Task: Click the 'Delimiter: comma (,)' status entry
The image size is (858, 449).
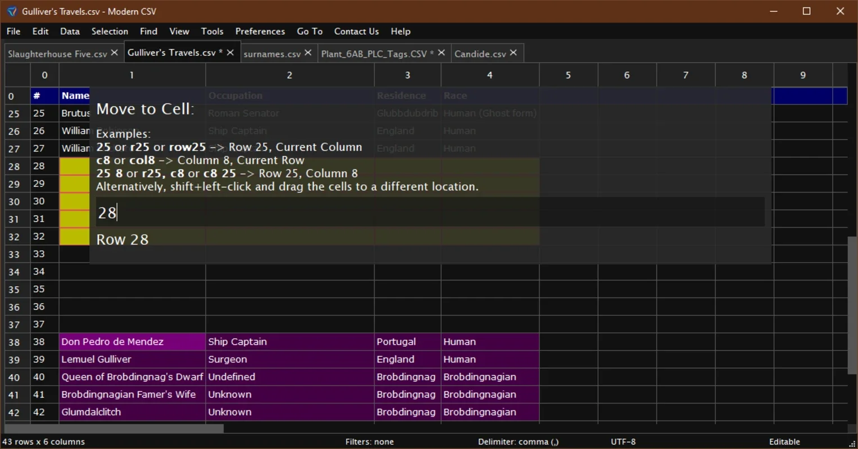Action: click(x=519, y=442)
